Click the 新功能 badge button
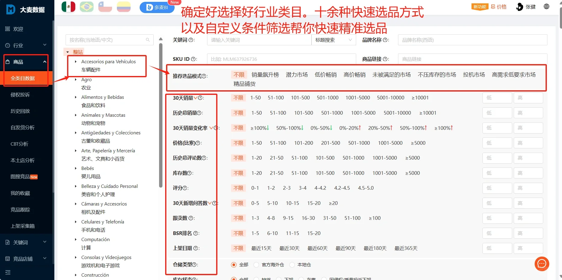The width and height of the screenshot is (562, 280). coord(479,6)
